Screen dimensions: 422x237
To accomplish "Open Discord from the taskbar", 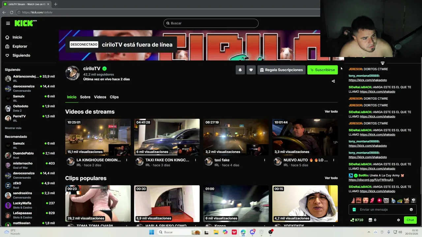I will point(252,232).
